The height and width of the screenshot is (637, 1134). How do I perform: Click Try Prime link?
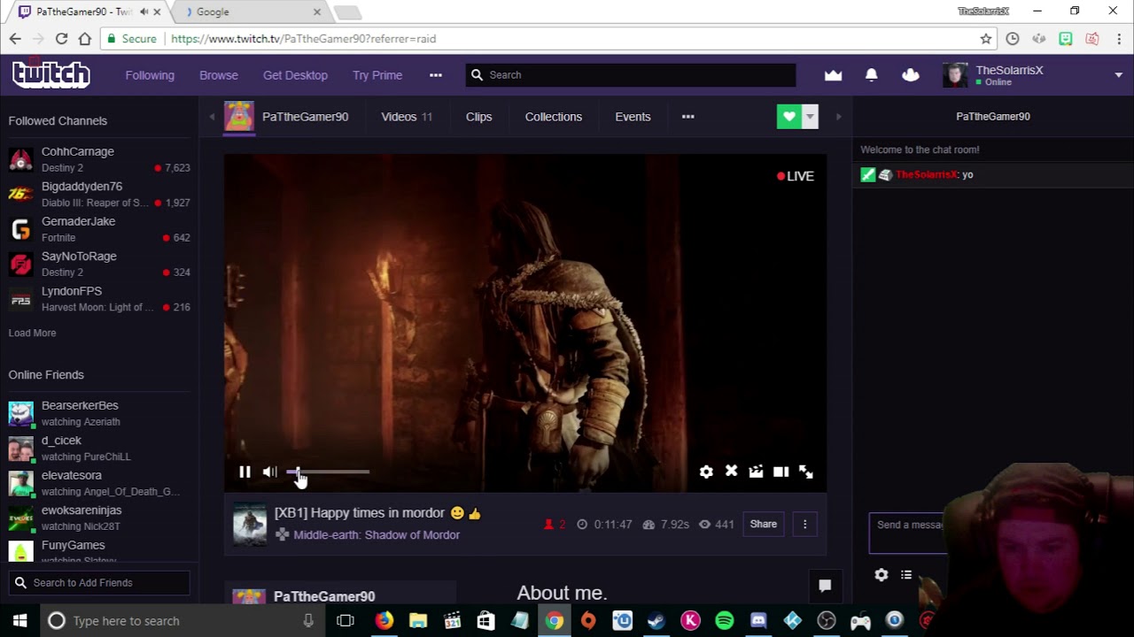(x=377, y=75)
